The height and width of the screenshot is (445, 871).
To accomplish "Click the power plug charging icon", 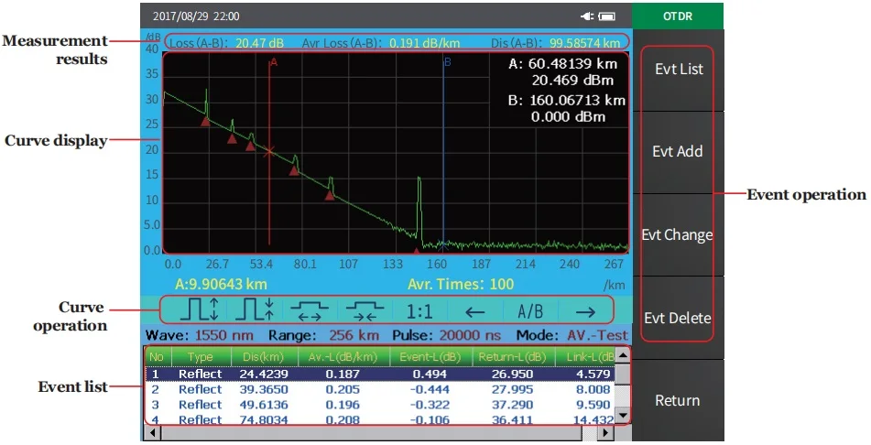I will coord(587,16).
